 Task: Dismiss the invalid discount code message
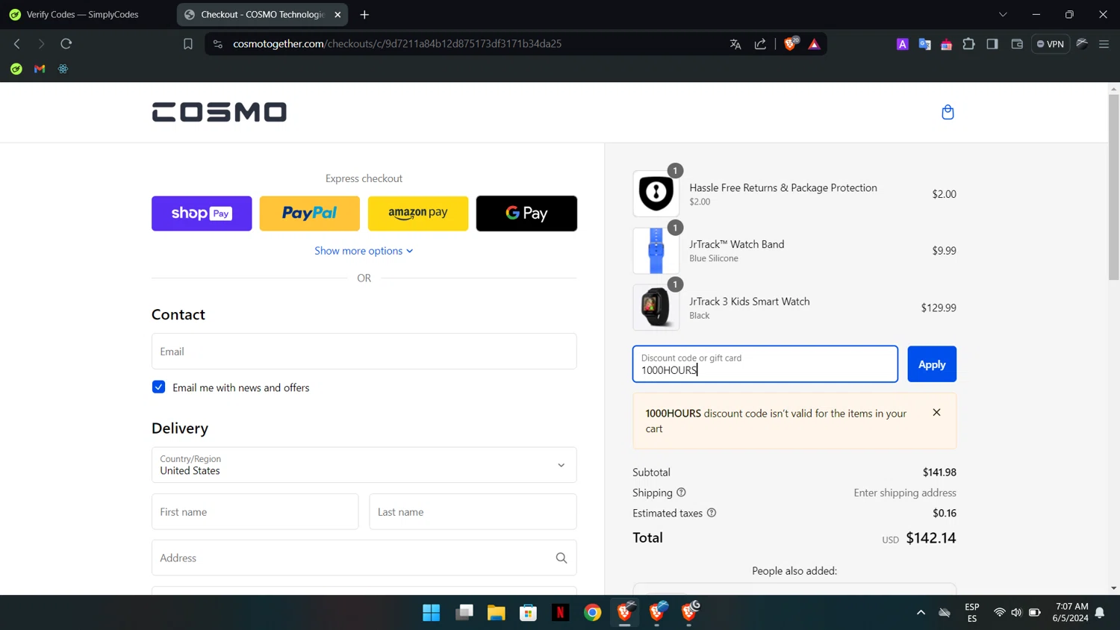[x=936, y=412]
